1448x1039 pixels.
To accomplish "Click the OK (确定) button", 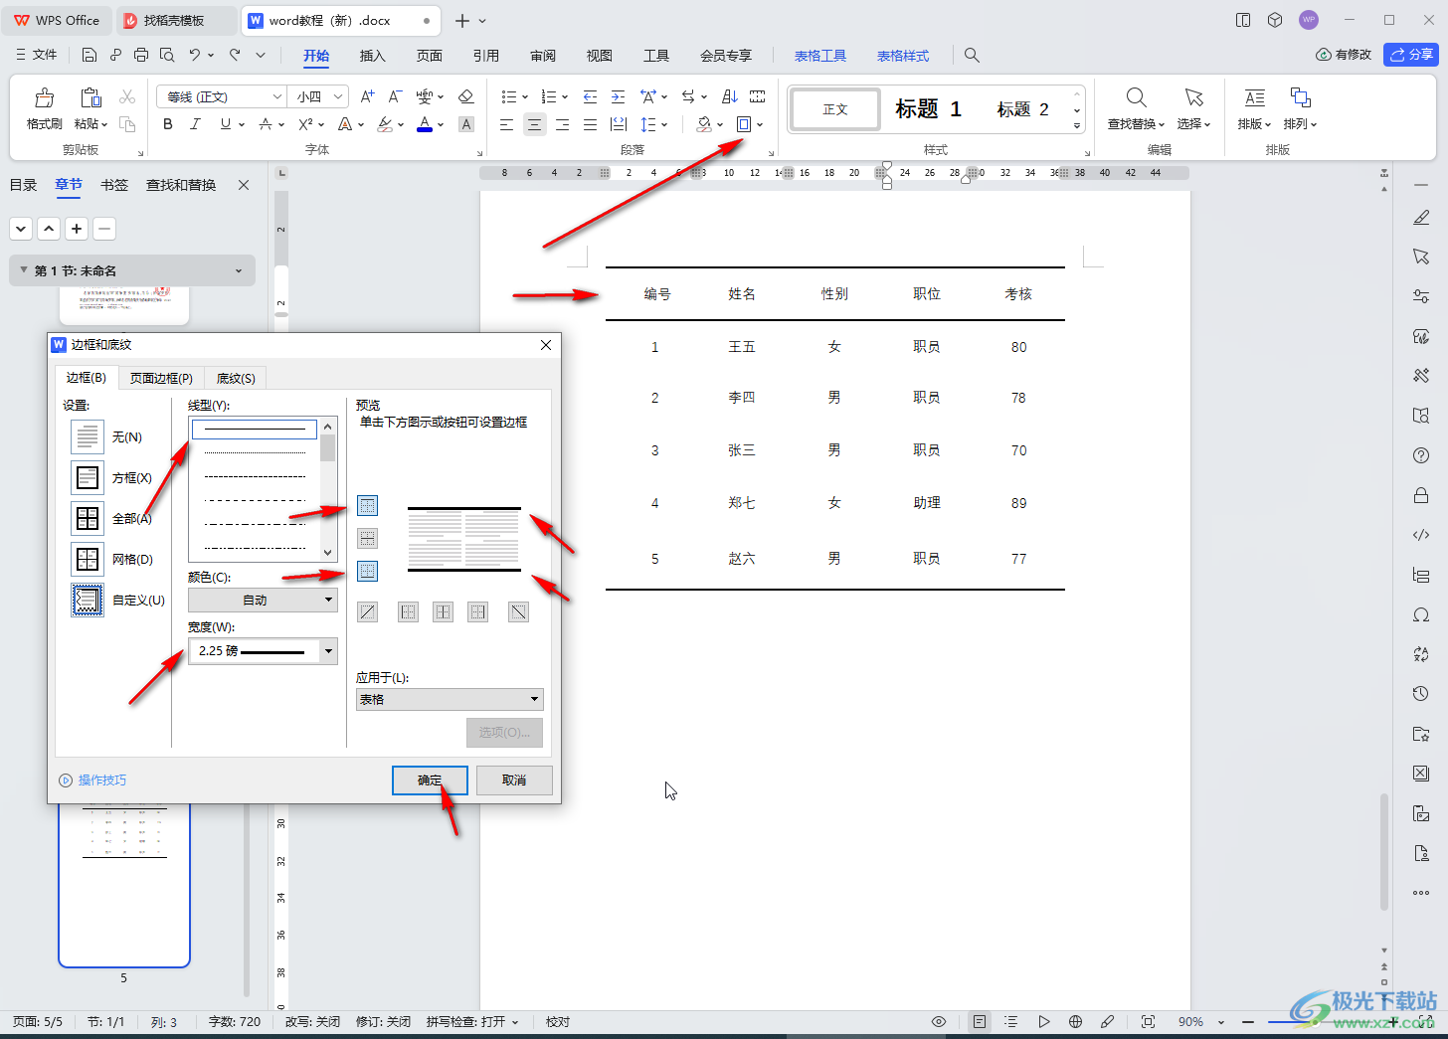I will tap(430, 780).
